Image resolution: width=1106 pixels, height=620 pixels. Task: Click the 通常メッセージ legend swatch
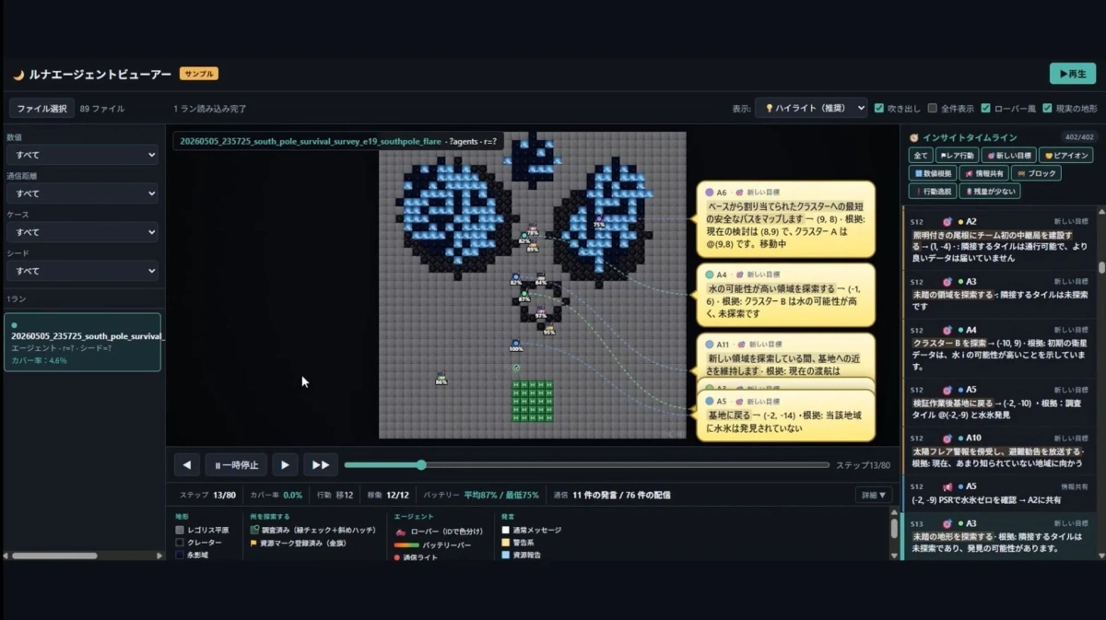click(505, 531)
